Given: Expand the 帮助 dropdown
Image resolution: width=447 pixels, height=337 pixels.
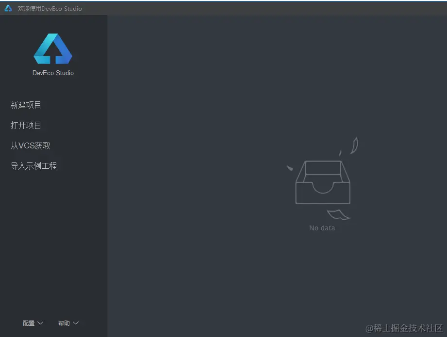Looking at the screenshot, I should click(68, 323).
